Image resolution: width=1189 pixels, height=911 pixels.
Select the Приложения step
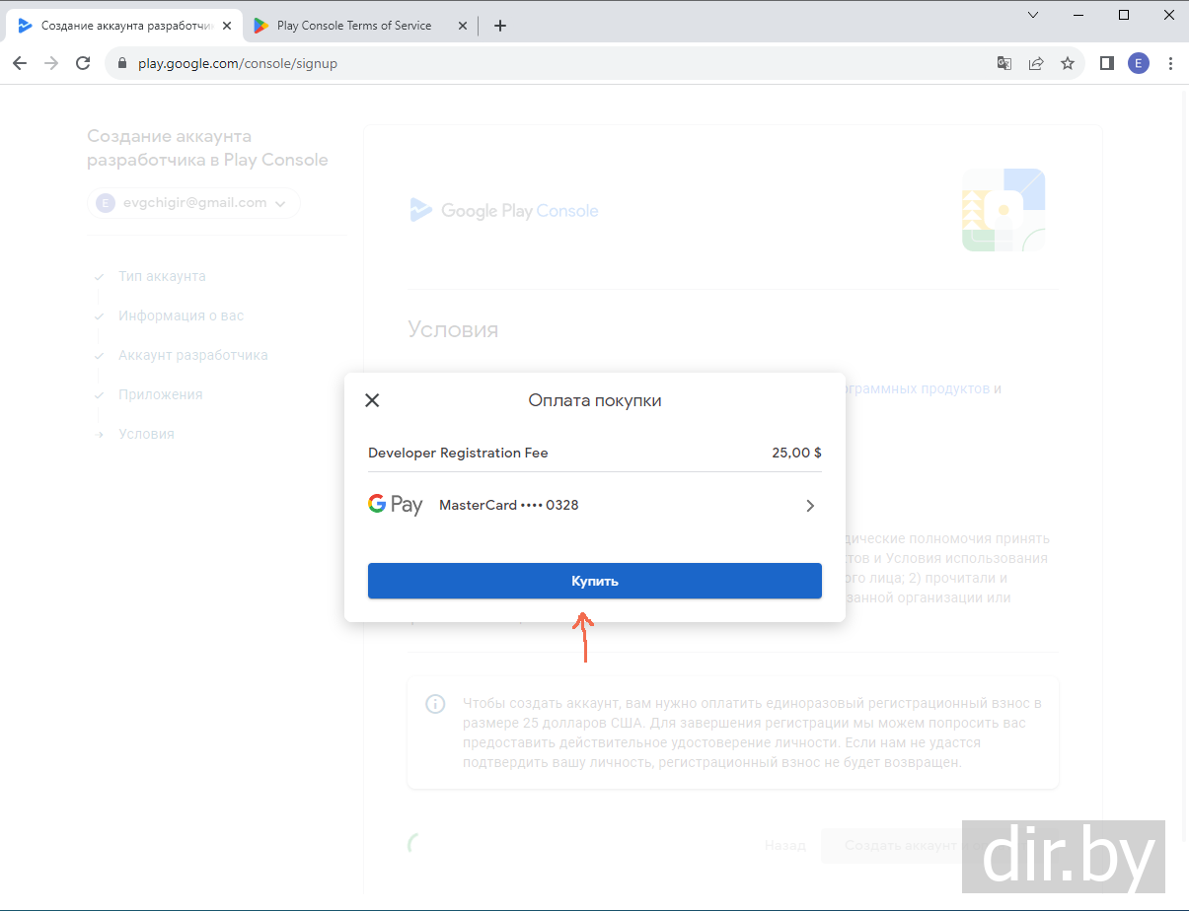click(x=160, y=394)
